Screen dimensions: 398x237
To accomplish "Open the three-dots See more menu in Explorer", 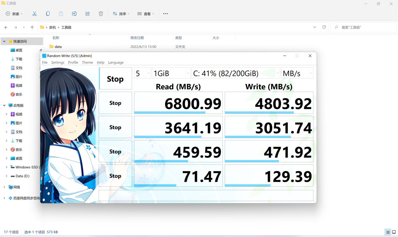I will 166,14.
